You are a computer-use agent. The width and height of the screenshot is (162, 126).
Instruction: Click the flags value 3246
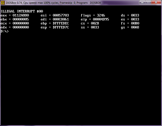click(x=101, y=15)
